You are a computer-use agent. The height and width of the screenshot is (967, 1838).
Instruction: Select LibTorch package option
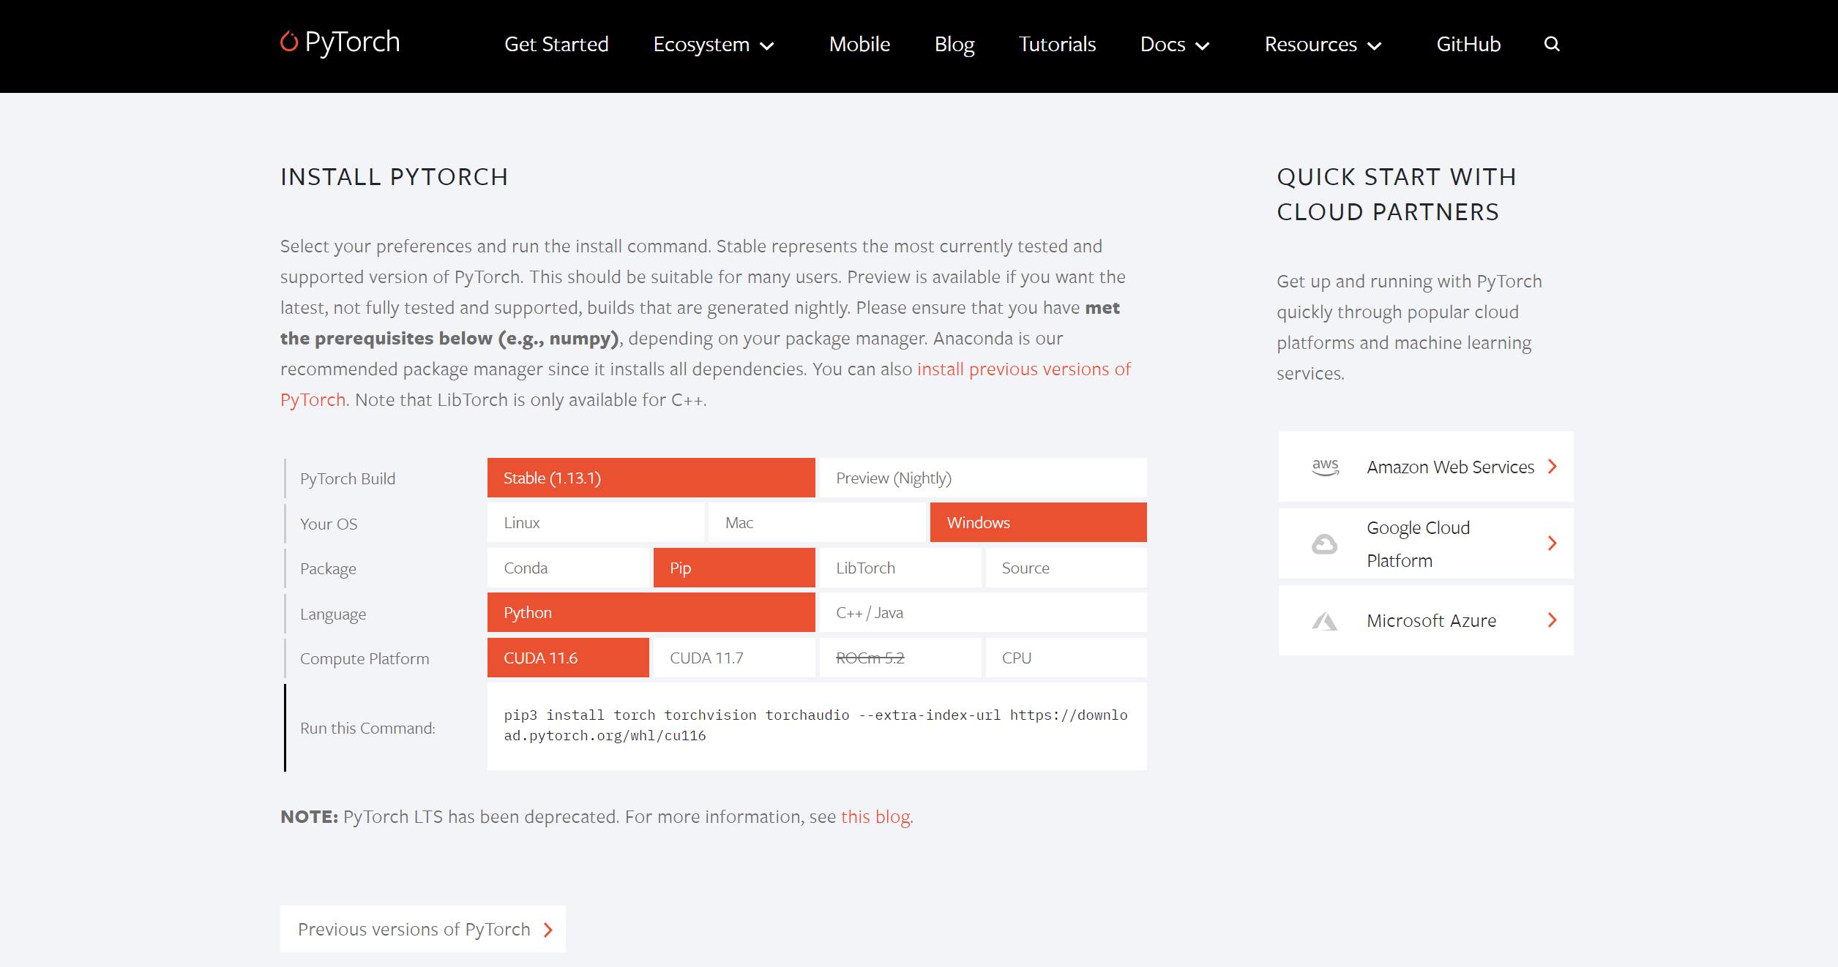pyautogui.click(x=900, y=568)
